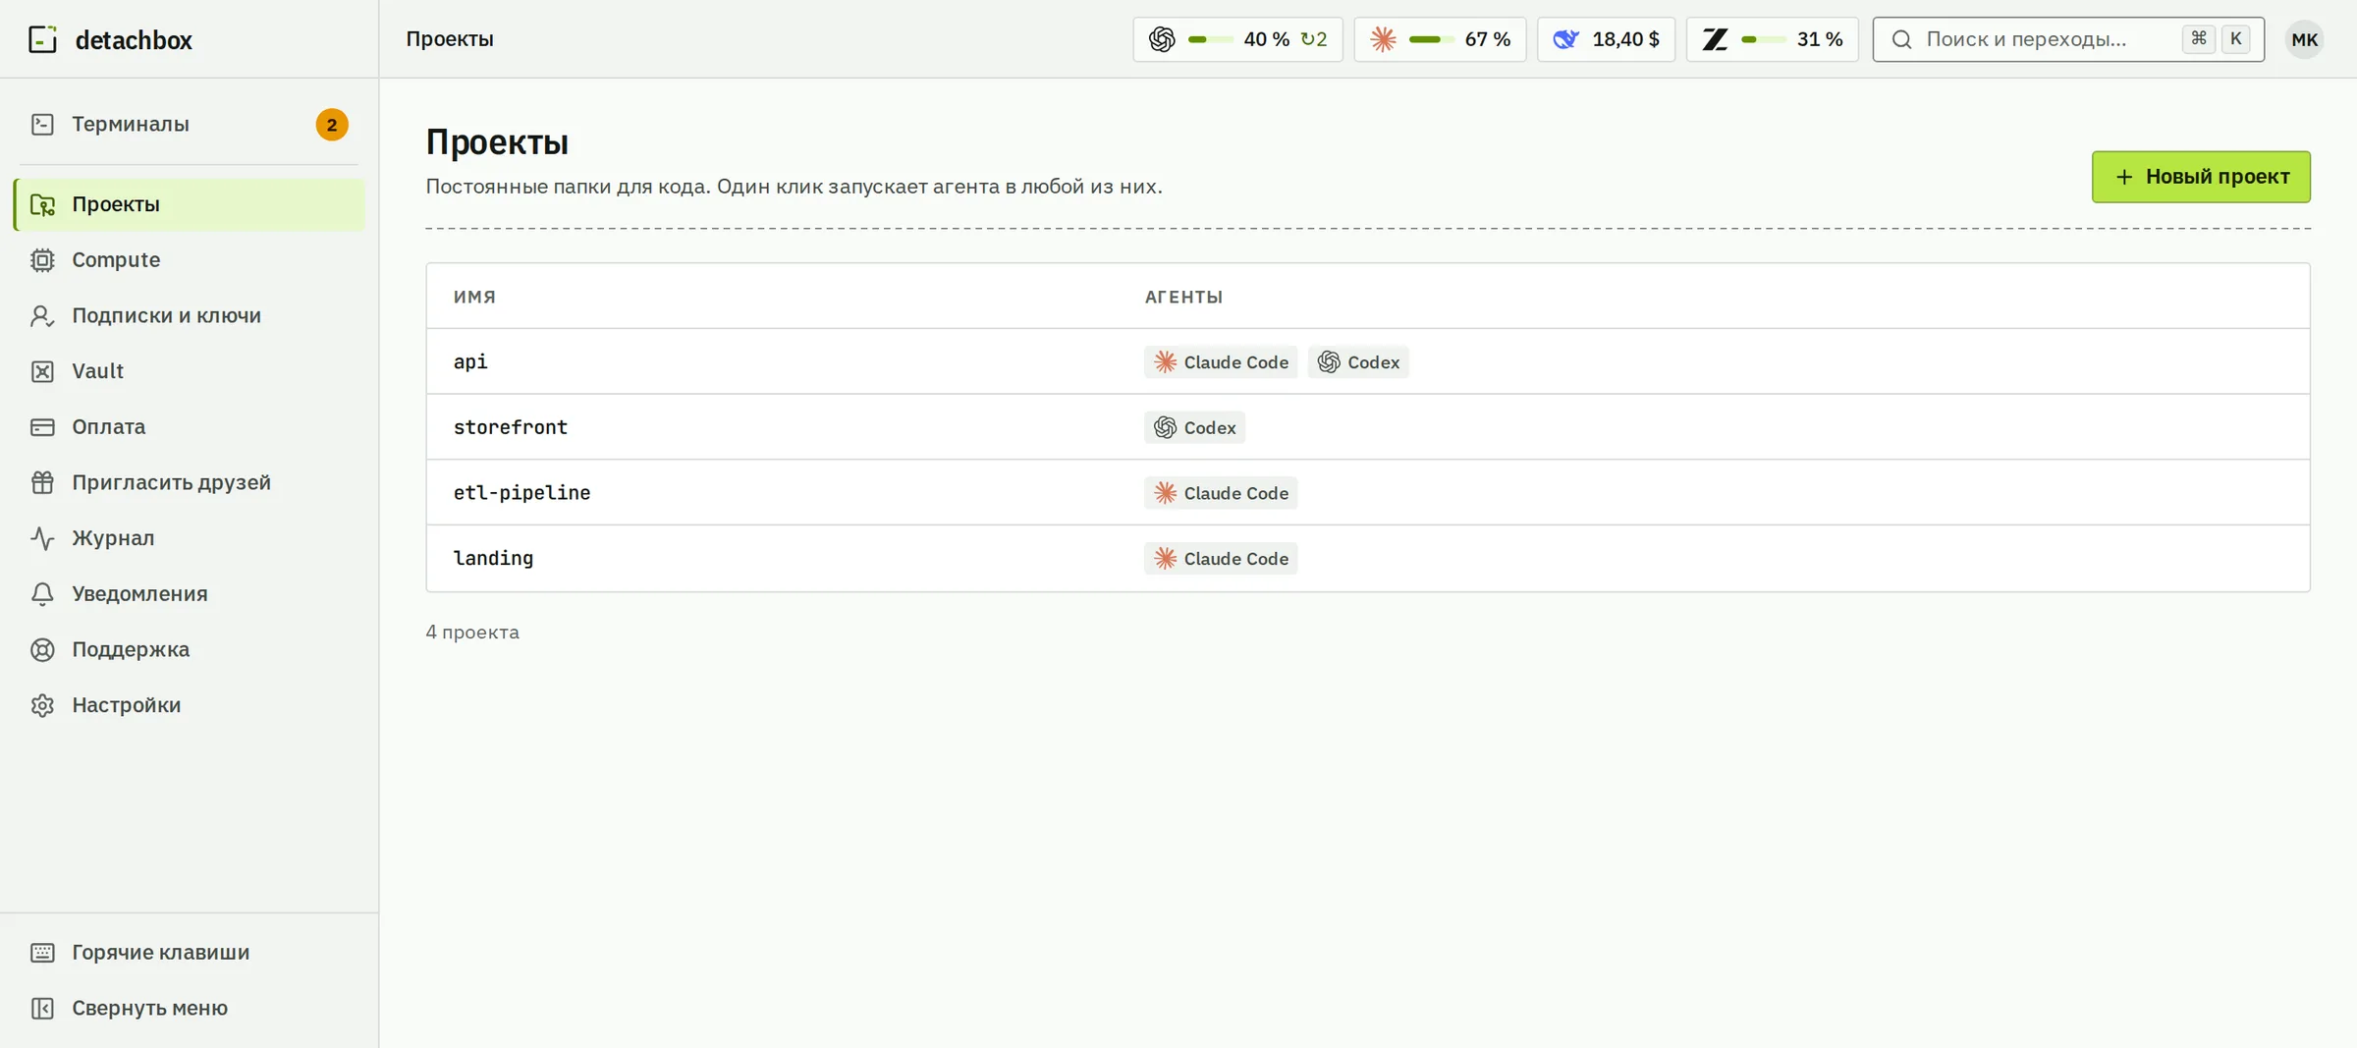Click the detachbox logo icon

pyautogui.click(x=42, y=39)
